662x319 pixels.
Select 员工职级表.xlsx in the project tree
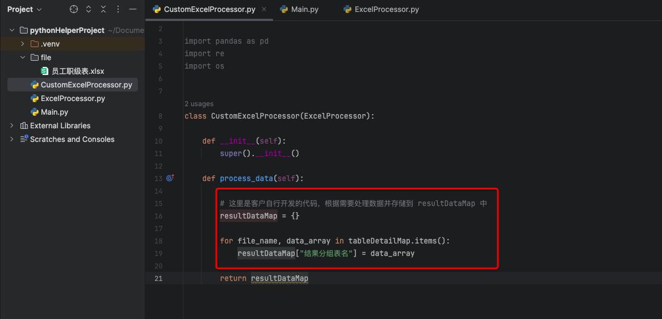click(x=78, y=71)
